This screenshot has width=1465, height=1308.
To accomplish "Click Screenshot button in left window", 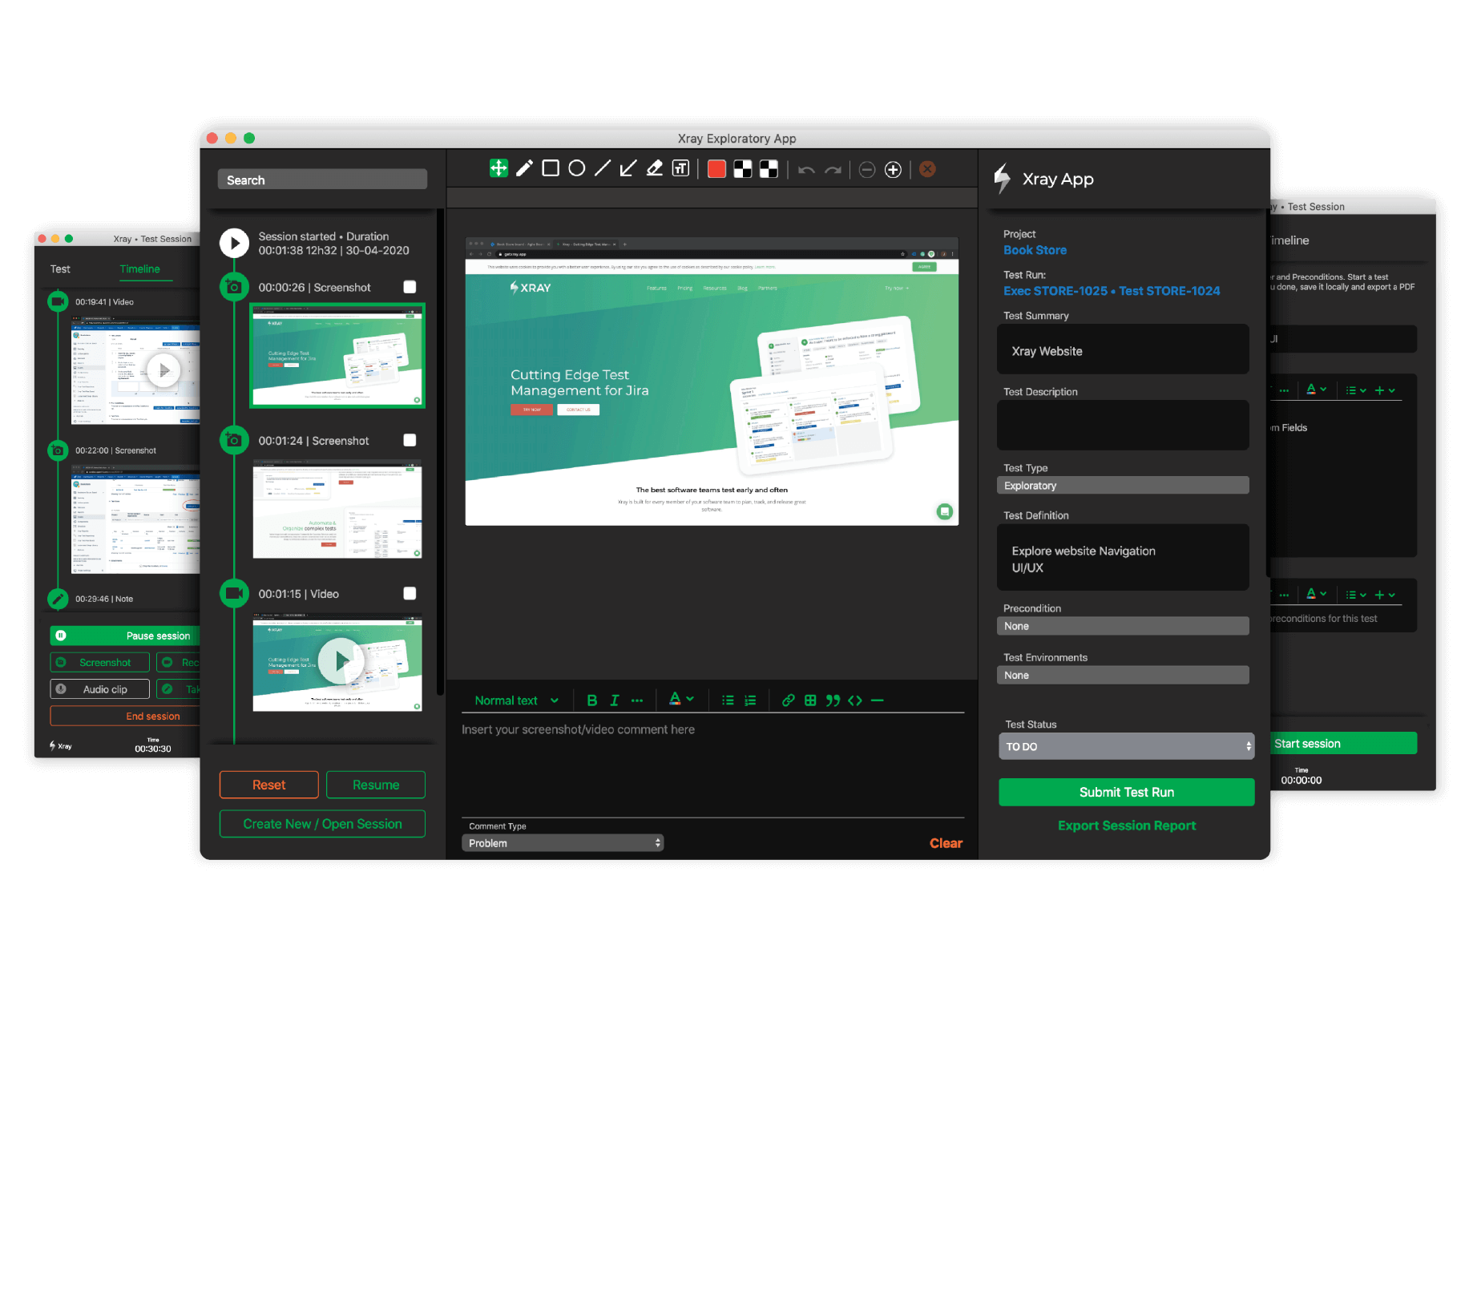I will 99,663.
